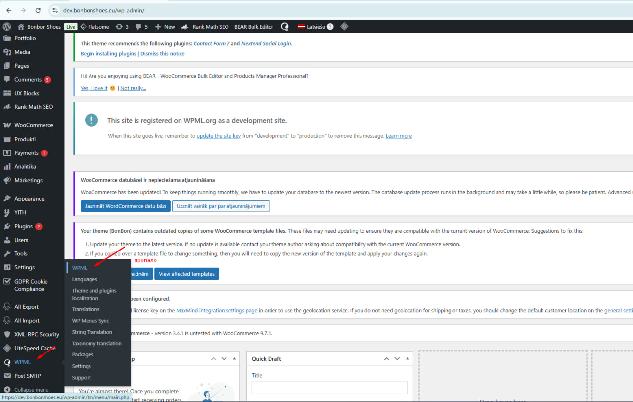Move first dashboard widget down with arrow

tap(224, 359)
